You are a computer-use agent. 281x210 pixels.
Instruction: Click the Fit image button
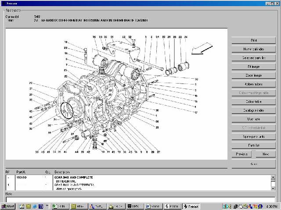point(254,66)
